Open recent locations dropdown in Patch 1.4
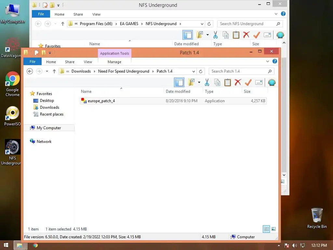The height and width of the screenshot is (250, 333). pos(47,71)
